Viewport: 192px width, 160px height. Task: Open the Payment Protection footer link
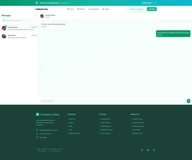tap(107, 130)
